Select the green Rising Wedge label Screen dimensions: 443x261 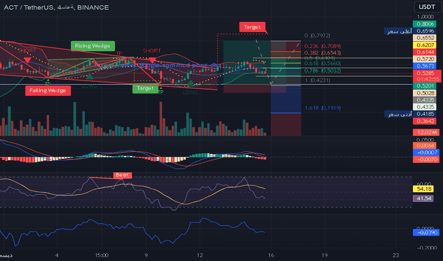pos(93,46)
